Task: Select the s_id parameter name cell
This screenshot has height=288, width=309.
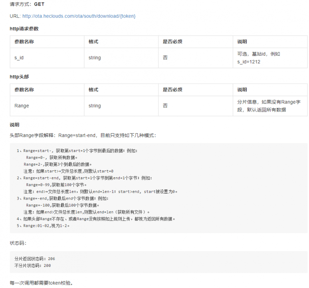Action: tap(47, 58)
